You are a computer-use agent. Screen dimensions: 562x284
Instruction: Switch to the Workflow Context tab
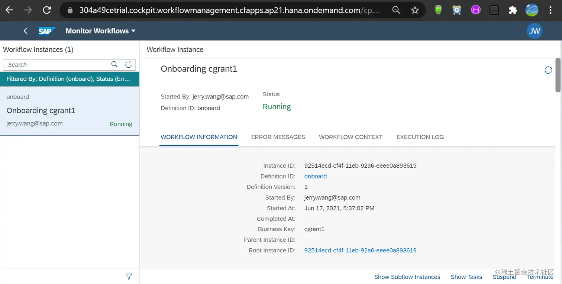pos(351,137)
